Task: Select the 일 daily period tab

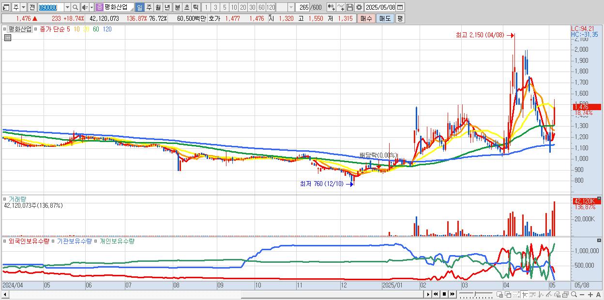Action: (x=139, y=7)
